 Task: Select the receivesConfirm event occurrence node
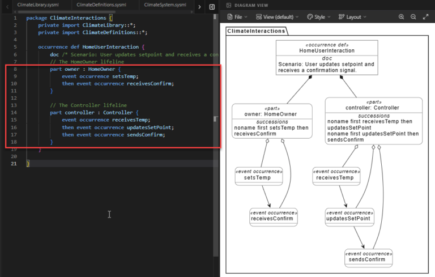[x=273, y=217]
